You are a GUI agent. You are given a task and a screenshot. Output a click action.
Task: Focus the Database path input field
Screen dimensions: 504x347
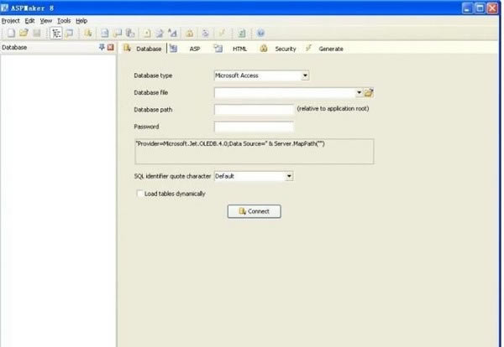click(x=254, y=109)
